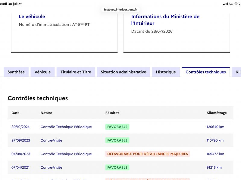Click the Date column header
The width and height of the screenshot is (241, 180).
coord(16,113)
